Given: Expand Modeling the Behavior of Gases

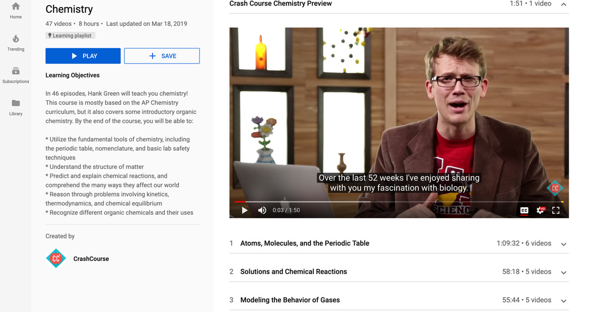Looking at the screenshot, I should pyautogui.click(x=564, y=301).
